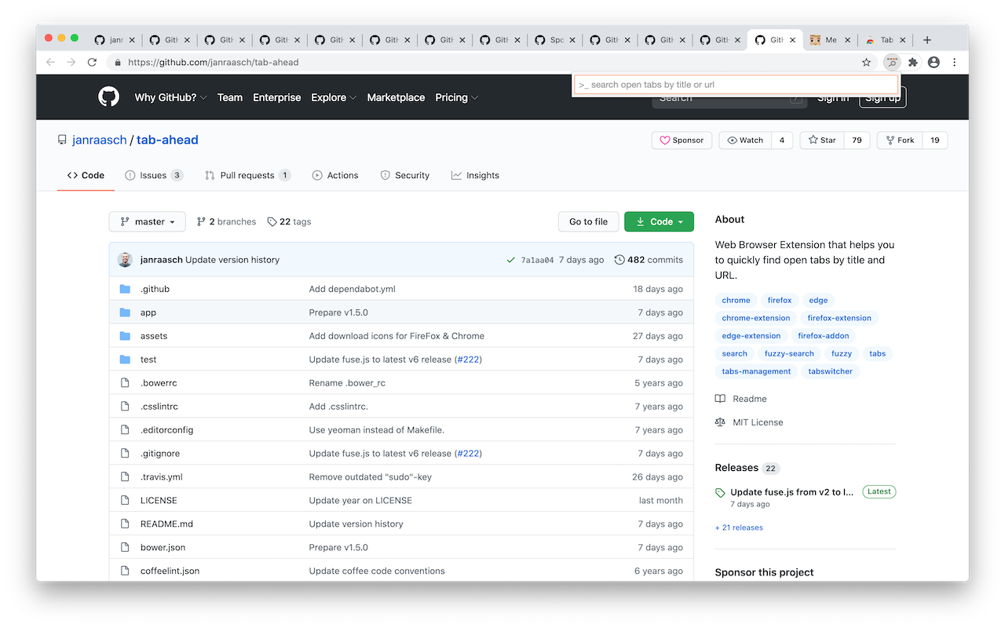View the 482 commits history
Screen dimensions: 1005x628
click(649, 260)
